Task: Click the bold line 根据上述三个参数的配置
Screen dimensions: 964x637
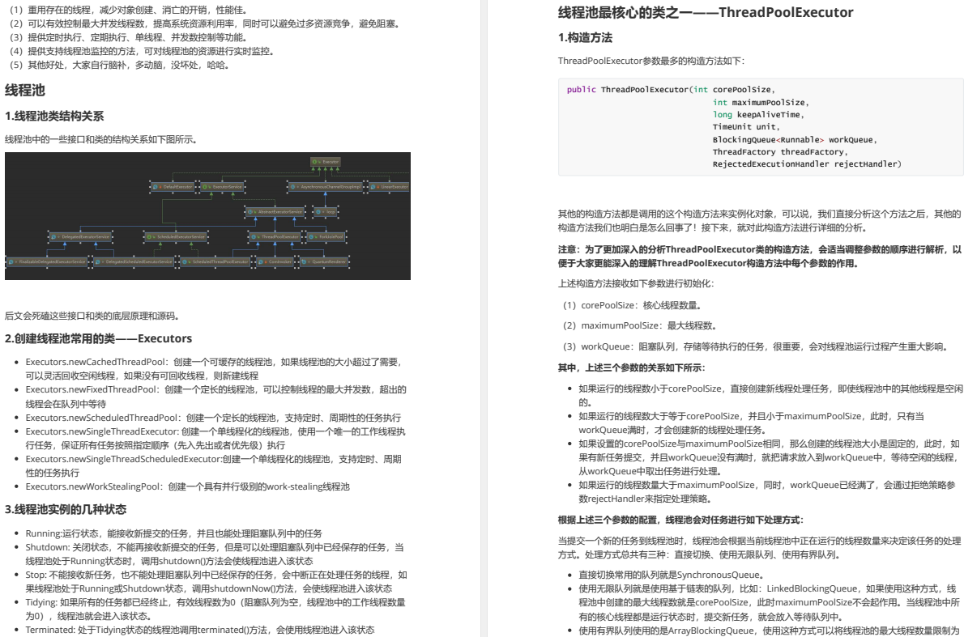Action: [680, 520]
